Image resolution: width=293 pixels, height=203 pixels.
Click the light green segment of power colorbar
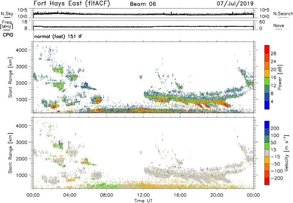(267, 81)
